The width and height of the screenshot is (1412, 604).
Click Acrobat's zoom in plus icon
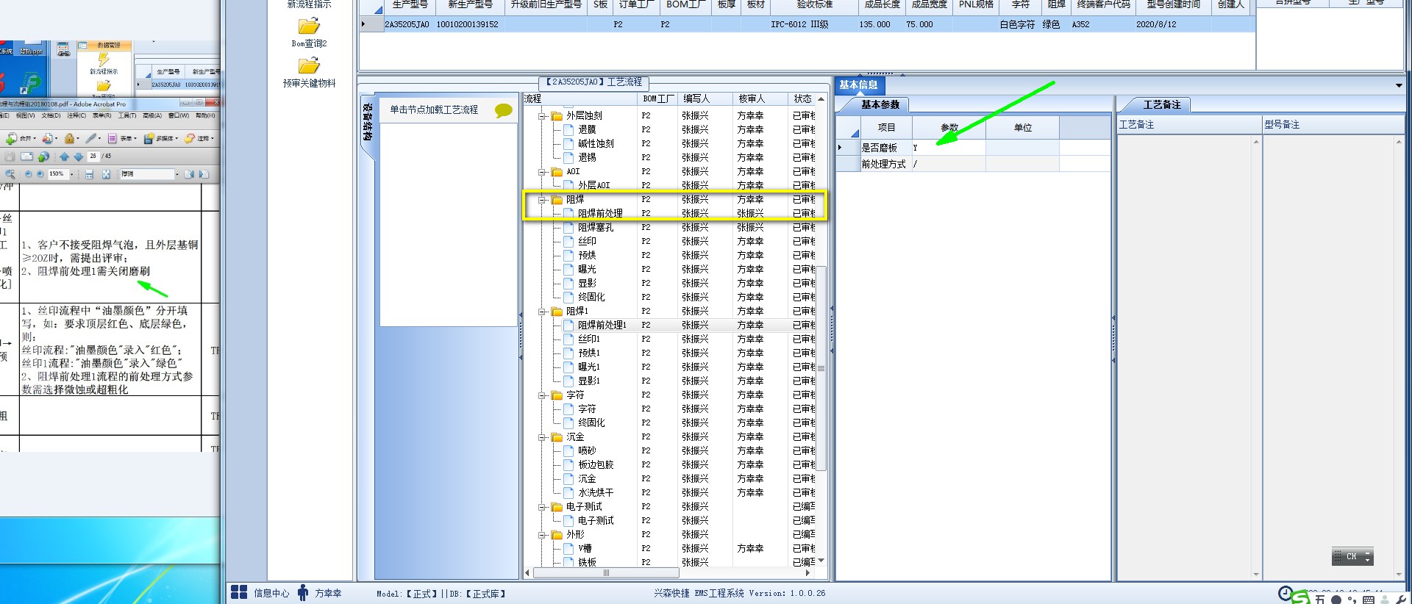40,174
